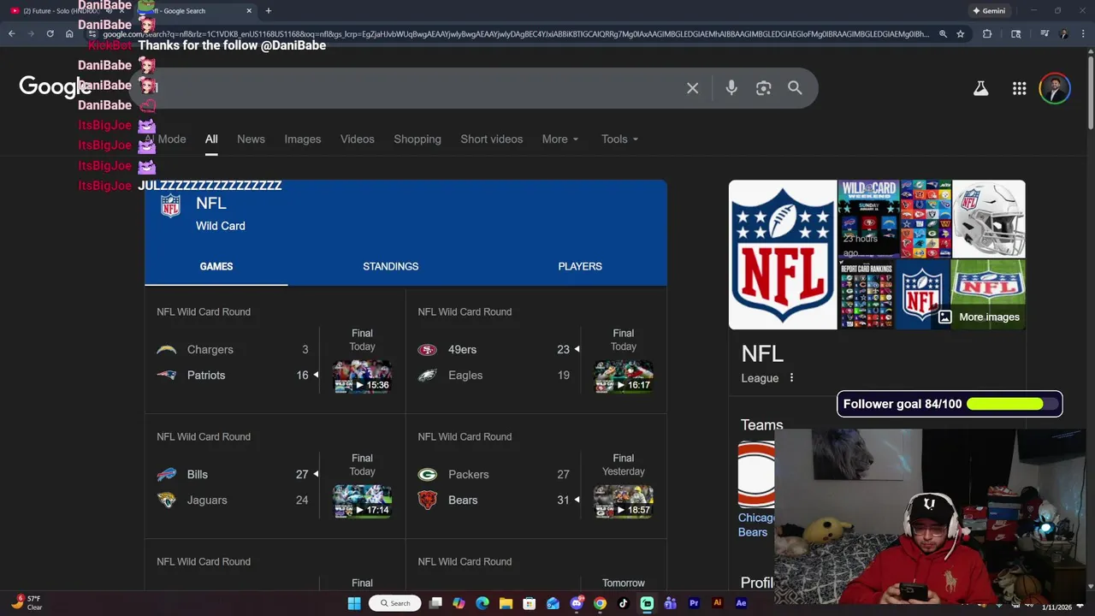The image size is (1095, 616).
Task: Open the taskbar Search box
Action: coord(395,603)
